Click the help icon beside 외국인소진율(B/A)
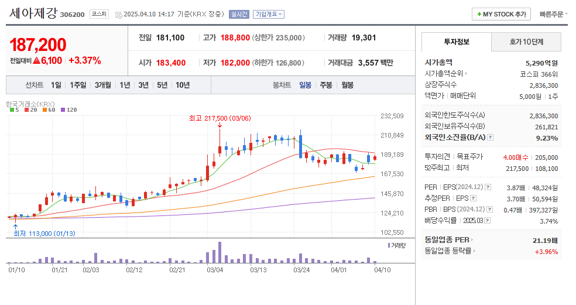Viewport: 576px width, 305px height. [x=491, y=138]
